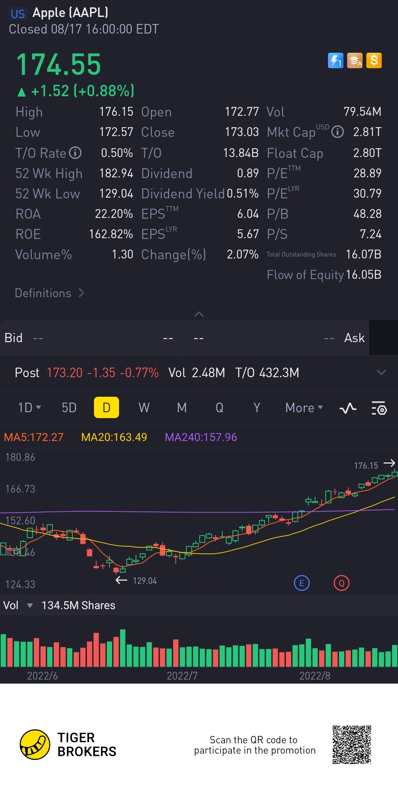Image resolution: width=398 pixels, height=806 pixels.
Task: Tap the Ask label
Action: (x=354, y=338)
